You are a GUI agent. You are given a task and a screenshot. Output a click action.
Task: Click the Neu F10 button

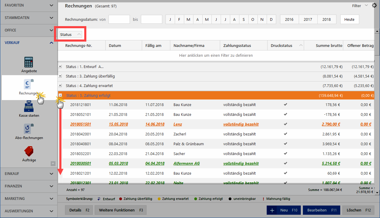pyautogui.click(x=284, y=210)
